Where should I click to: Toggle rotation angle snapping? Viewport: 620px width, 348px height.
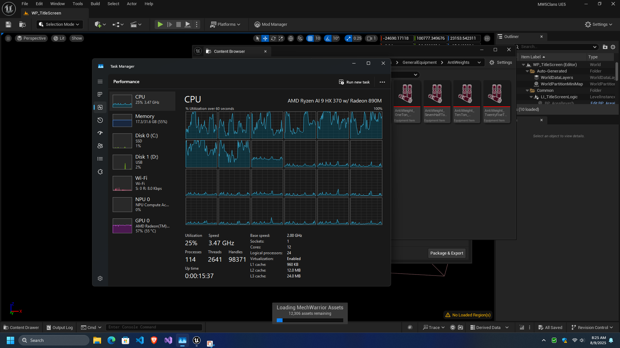pyautogui.click(x=328, y=38)
